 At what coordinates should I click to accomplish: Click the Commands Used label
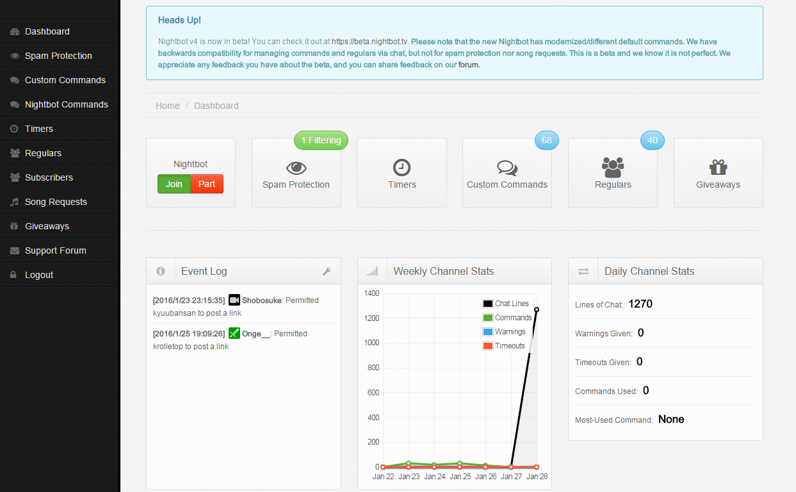606,391
